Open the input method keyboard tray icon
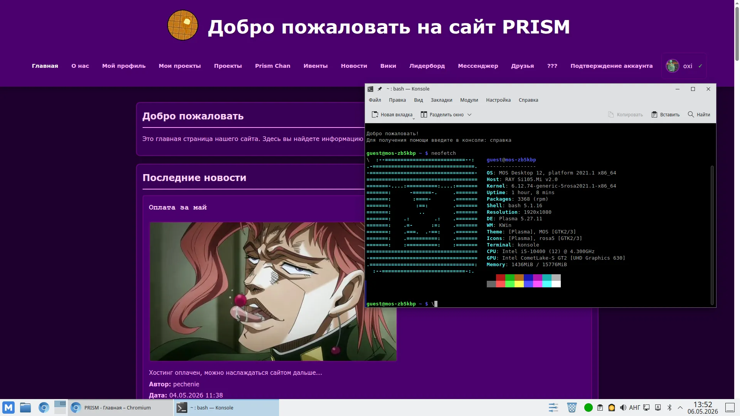Screen dimensions: 740x416 coord(658,408)
